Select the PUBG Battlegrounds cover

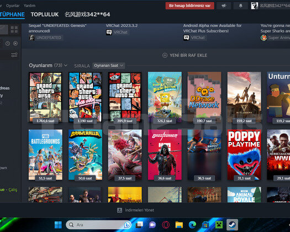pos(45,155)
